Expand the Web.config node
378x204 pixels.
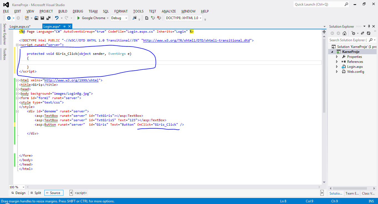(x=337, y=72)
